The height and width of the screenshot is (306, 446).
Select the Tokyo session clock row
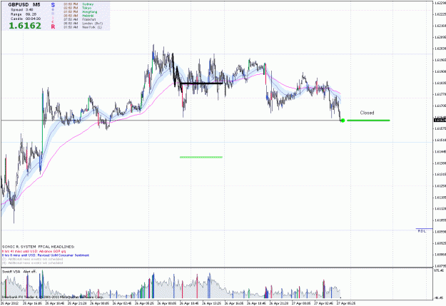click(77, 8)
